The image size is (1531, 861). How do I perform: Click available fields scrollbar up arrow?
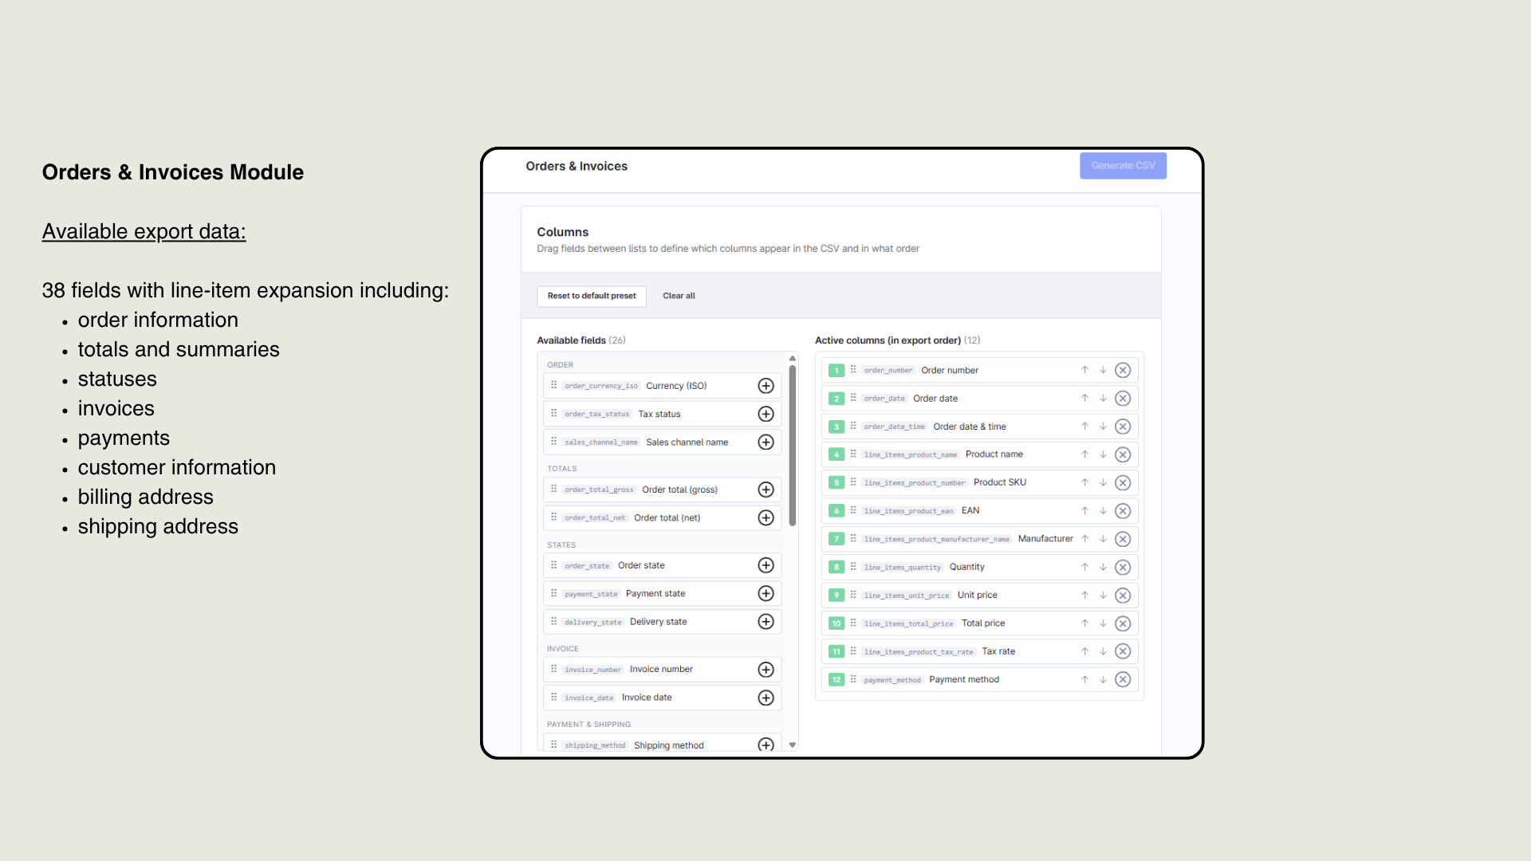click(793, 358)
